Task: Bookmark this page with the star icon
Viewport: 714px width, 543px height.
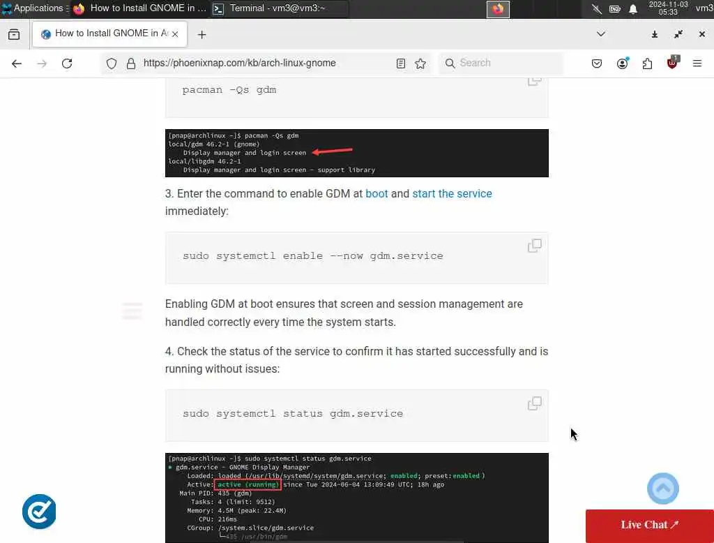Action: (420, 64)
